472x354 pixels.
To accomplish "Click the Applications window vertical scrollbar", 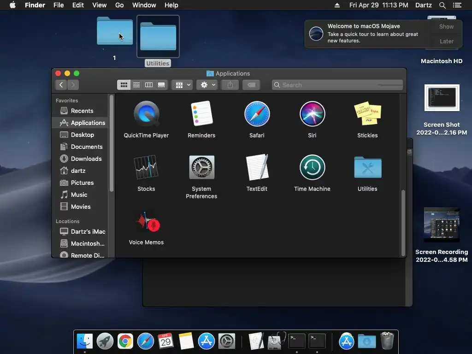I will [x=403, y=223].
